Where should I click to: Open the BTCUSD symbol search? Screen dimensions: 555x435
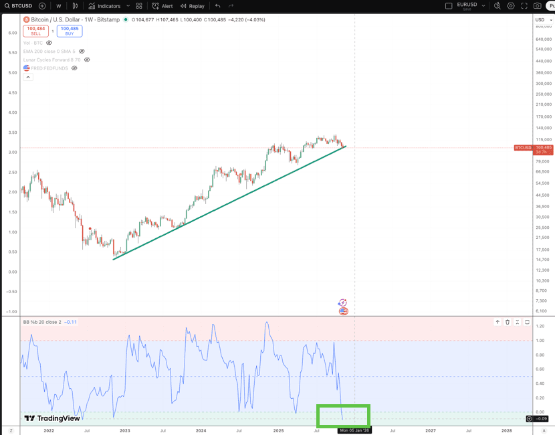pyautogui.click(x=19, y=6)
